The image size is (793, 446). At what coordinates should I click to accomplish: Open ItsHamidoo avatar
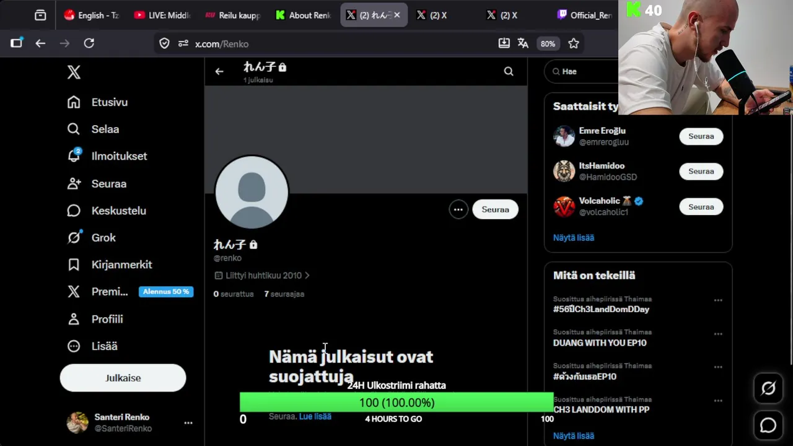[x=564, y=172]
